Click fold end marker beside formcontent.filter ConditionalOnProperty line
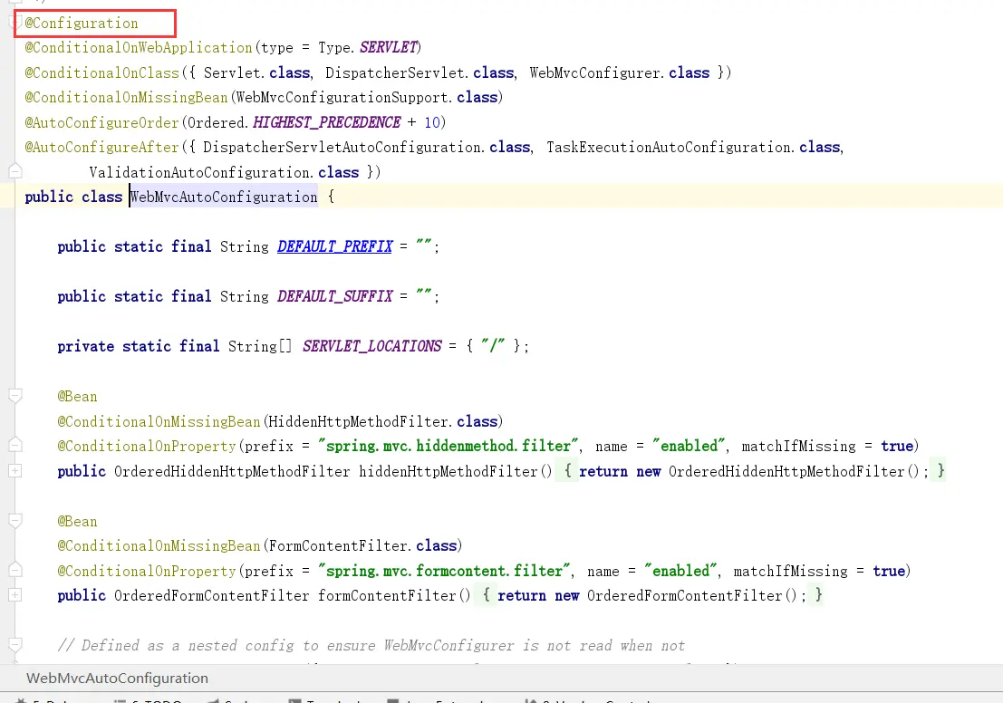This screenshot has width=1003, height=703. 14,570
